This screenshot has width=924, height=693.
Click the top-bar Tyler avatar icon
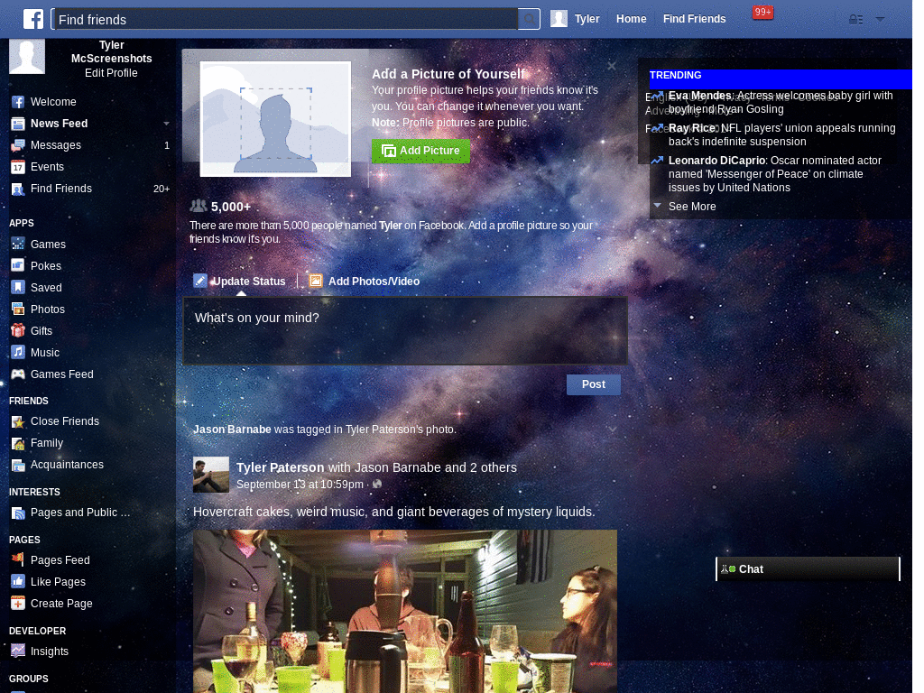coord(559,19)
